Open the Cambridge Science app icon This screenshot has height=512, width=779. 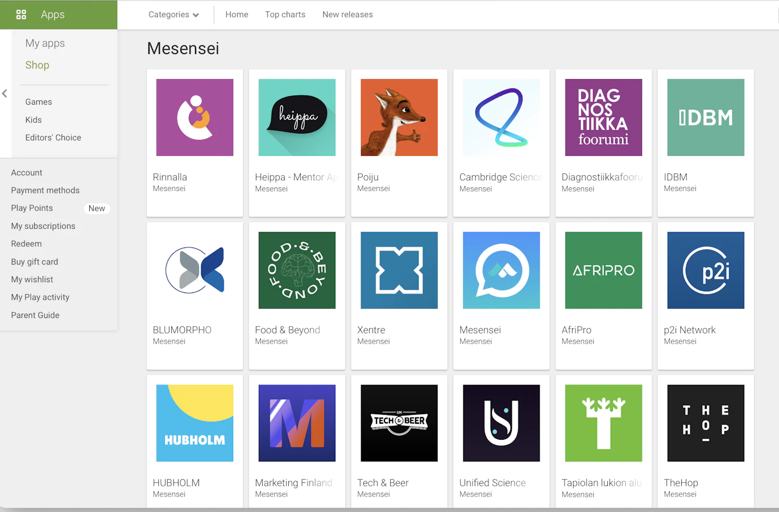pos(502,117)
